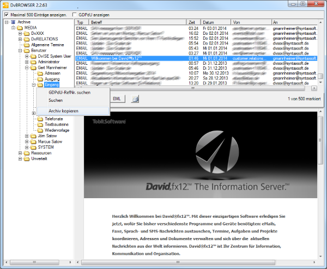Expand the SYSTEM tree node
327x269 pixels.
[x=27, y=148]
